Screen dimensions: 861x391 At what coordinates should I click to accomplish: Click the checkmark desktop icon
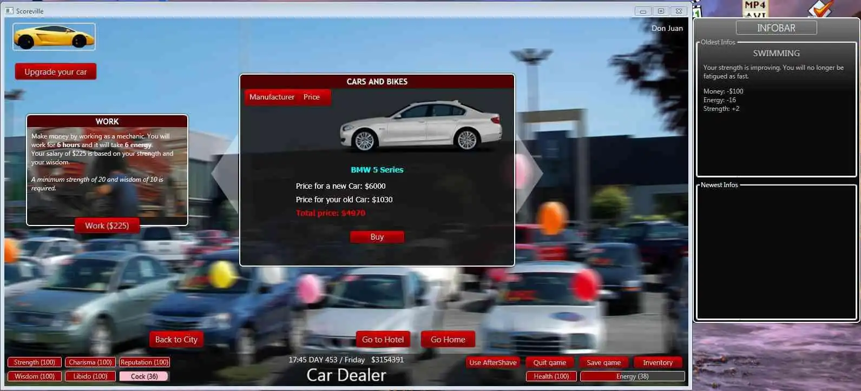click(x=820, y=9)
